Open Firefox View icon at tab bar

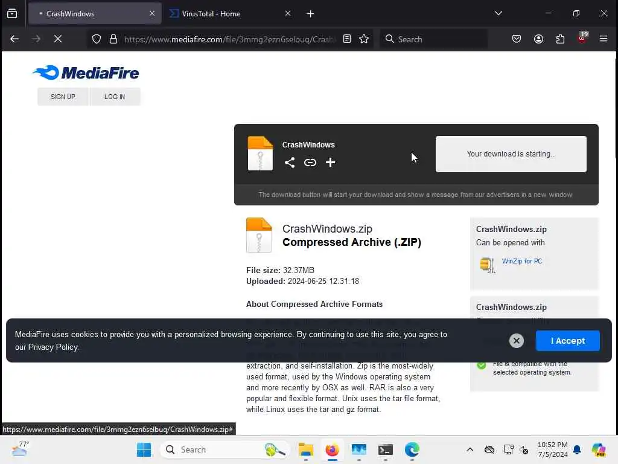(12, 13)
